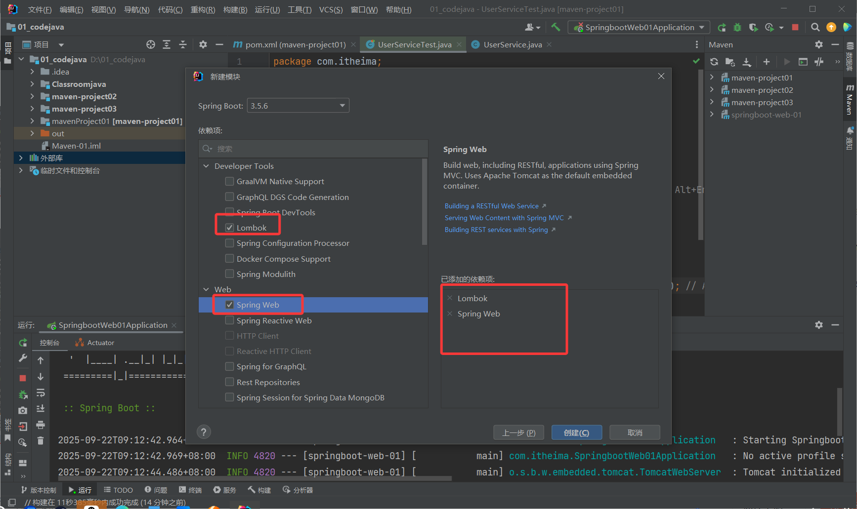Click the 创建(C) button
The height and width of the screenshot is (509, 857).
coord(576,432)
